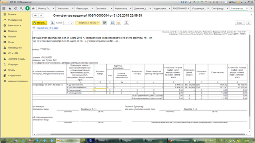
Task: Save the printed form with diskette icon
Action: (112, 23)
